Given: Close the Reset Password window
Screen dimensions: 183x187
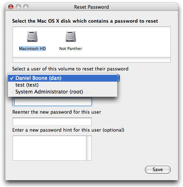Looking at the screenshot, I should click(11, 7).
